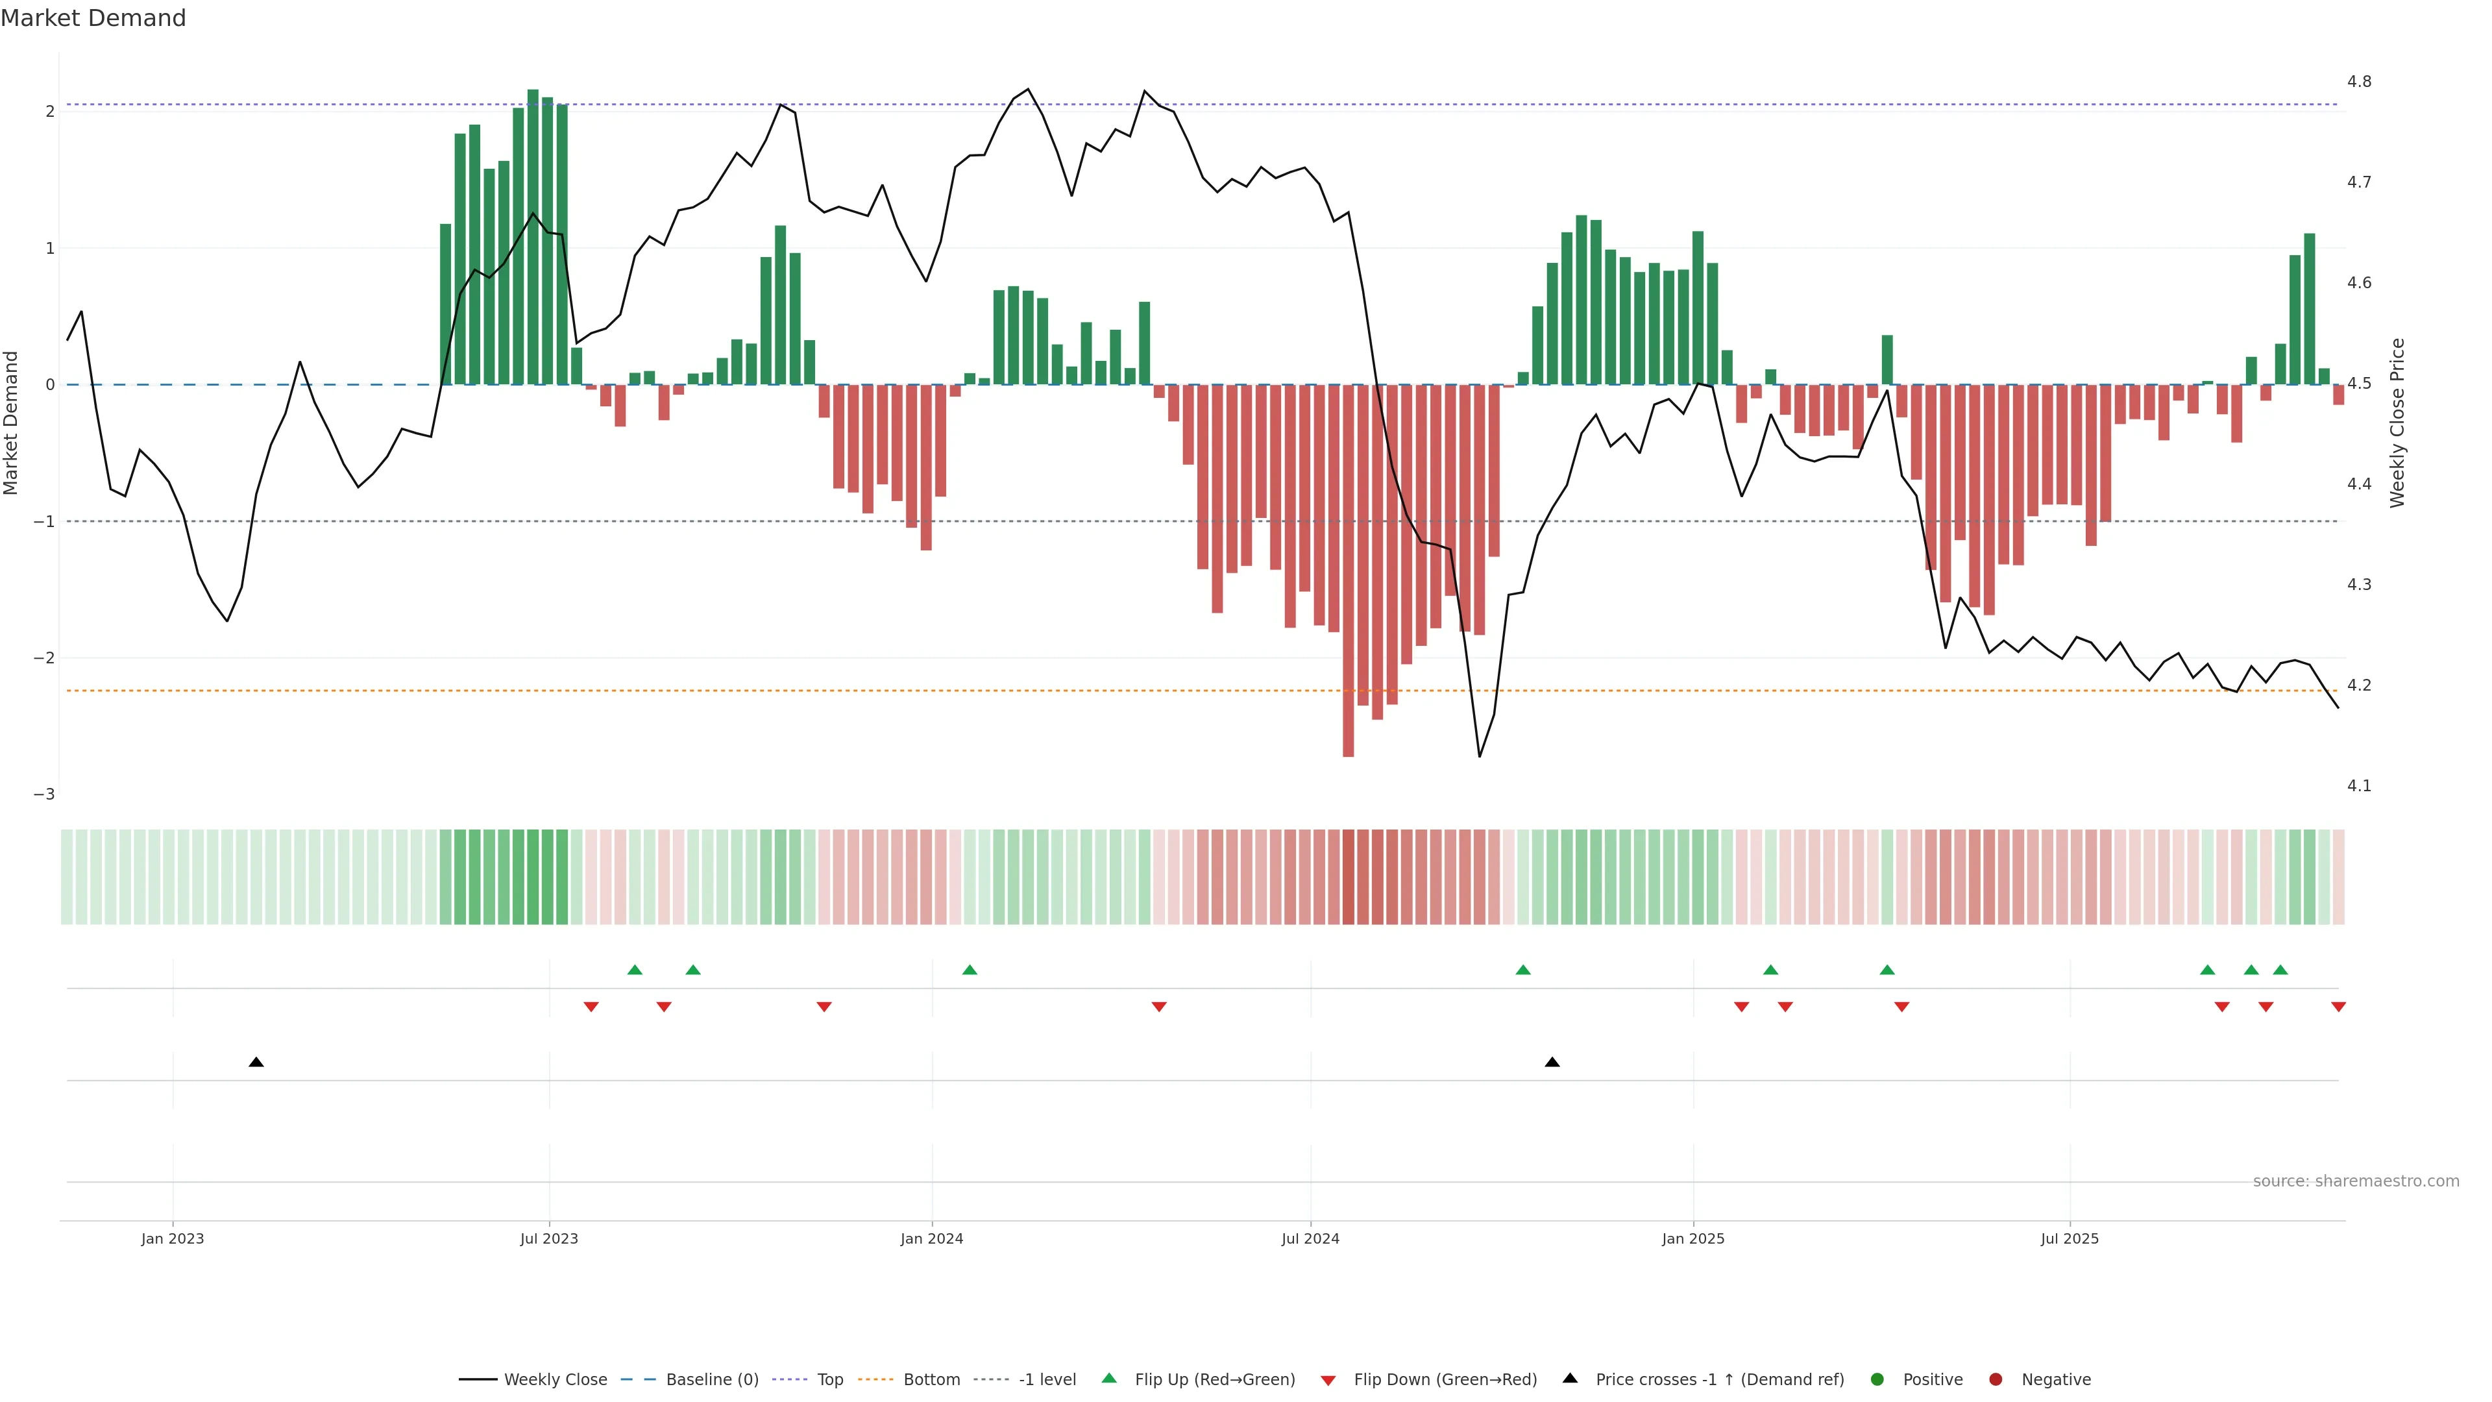Click the green Positive legend dot

click(x=1877, y=1379)
